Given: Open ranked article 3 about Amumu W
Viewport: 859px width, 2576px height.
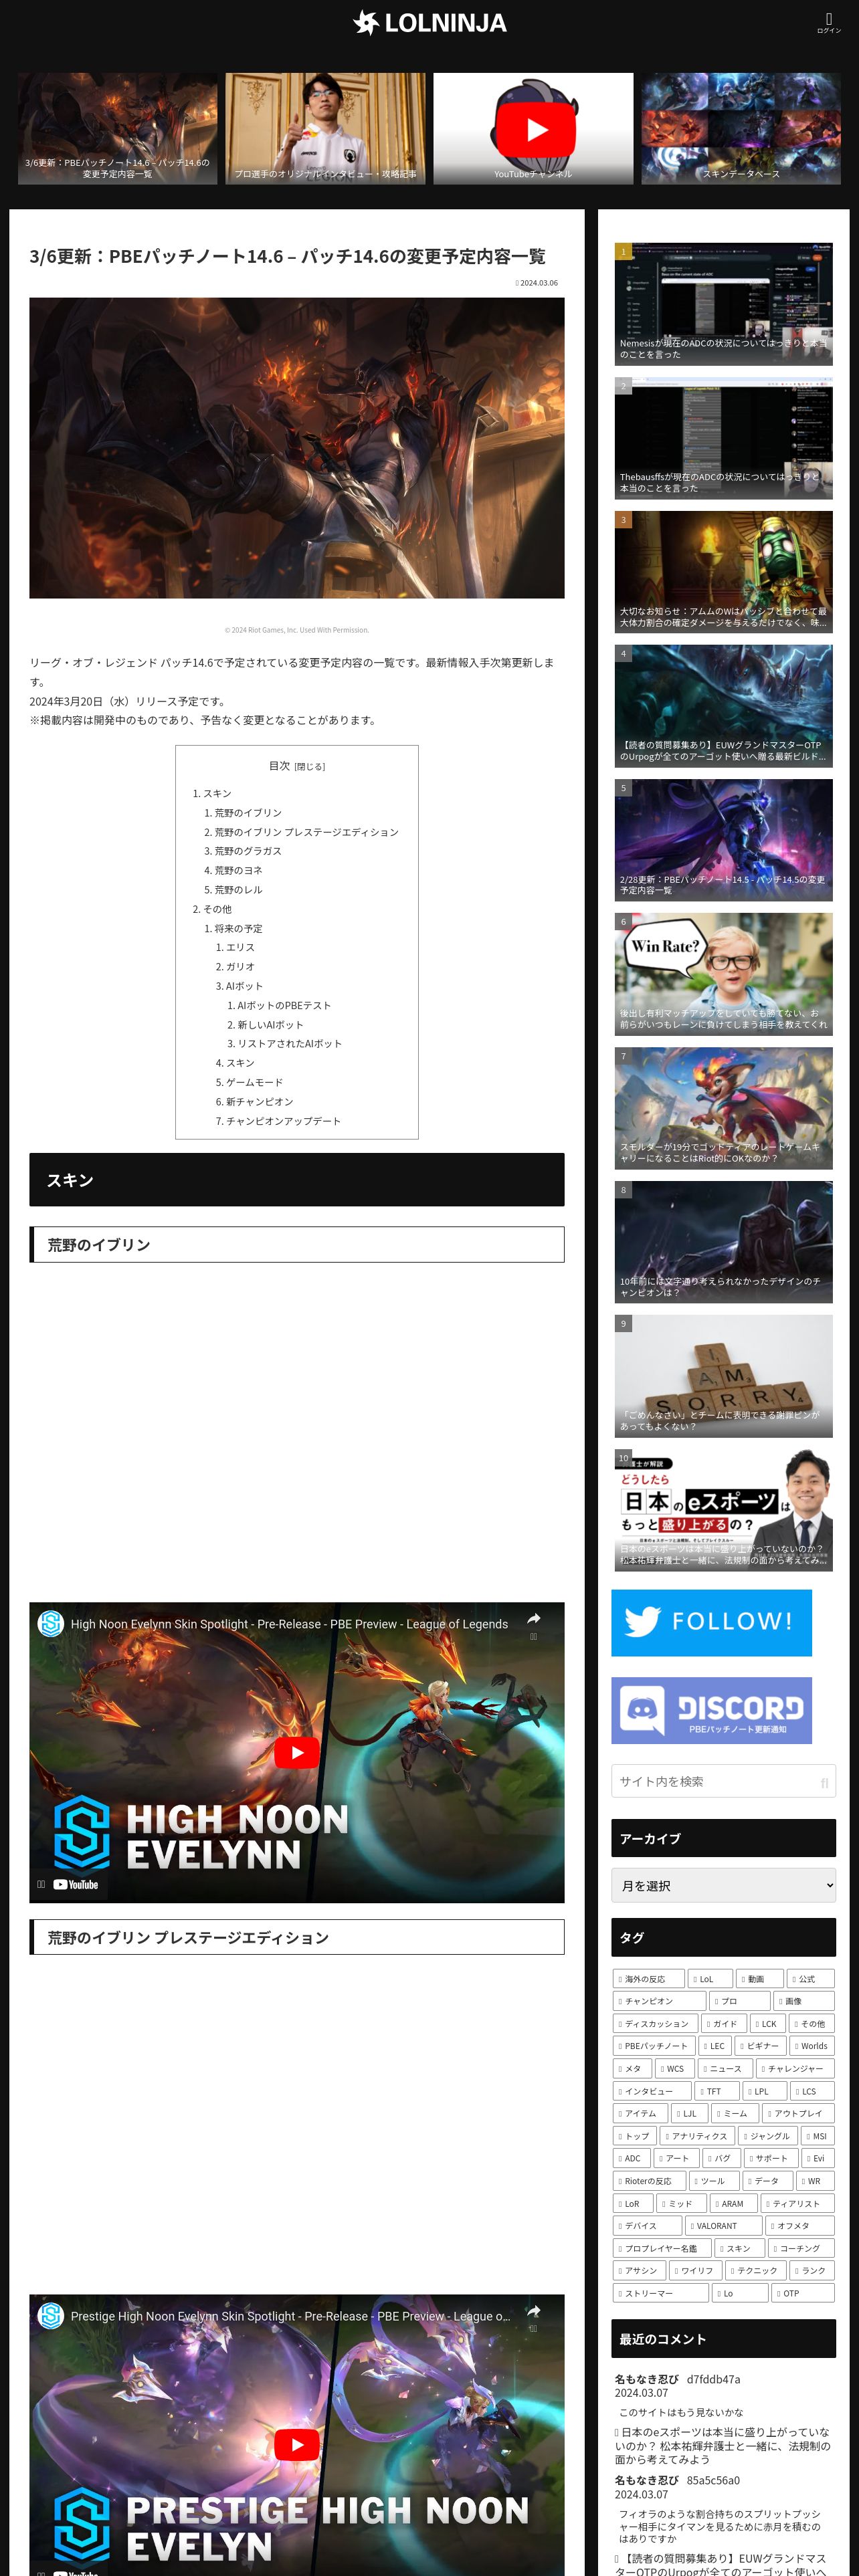Looking at the screenshot, I should [x=723, y=572].
